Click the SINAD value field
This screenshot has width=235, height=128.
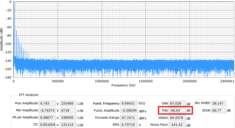(177, 118)
